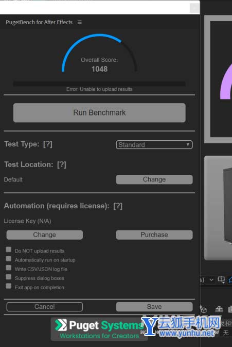The height and width of the screenshot is (347, 232).
Task: Open the Test Type [?] help link
Action: (48, 144)
